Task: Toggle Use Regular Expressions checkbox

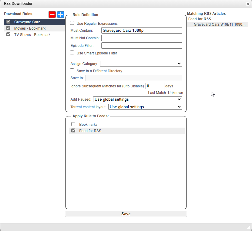Action: click(x=72, y=23)
